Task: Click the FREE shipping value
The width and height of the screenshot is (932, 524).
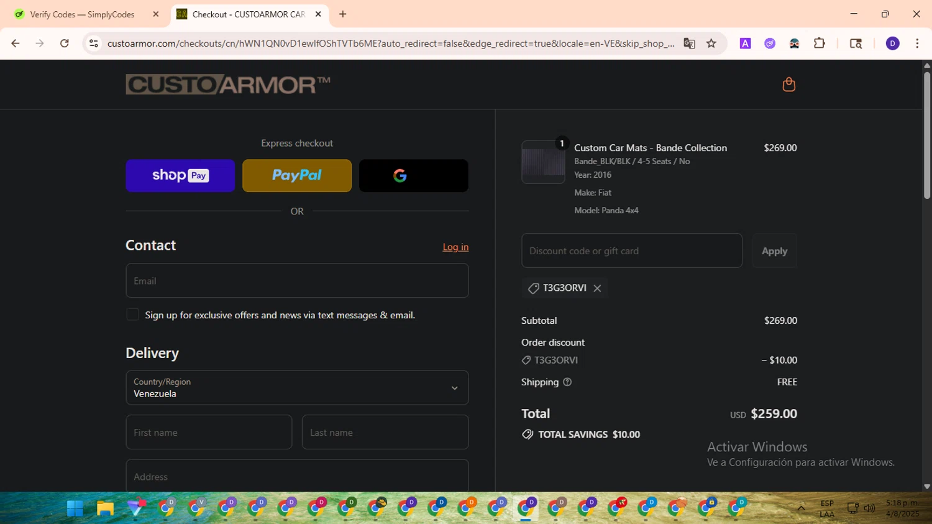Action: [x=787, y=382]
